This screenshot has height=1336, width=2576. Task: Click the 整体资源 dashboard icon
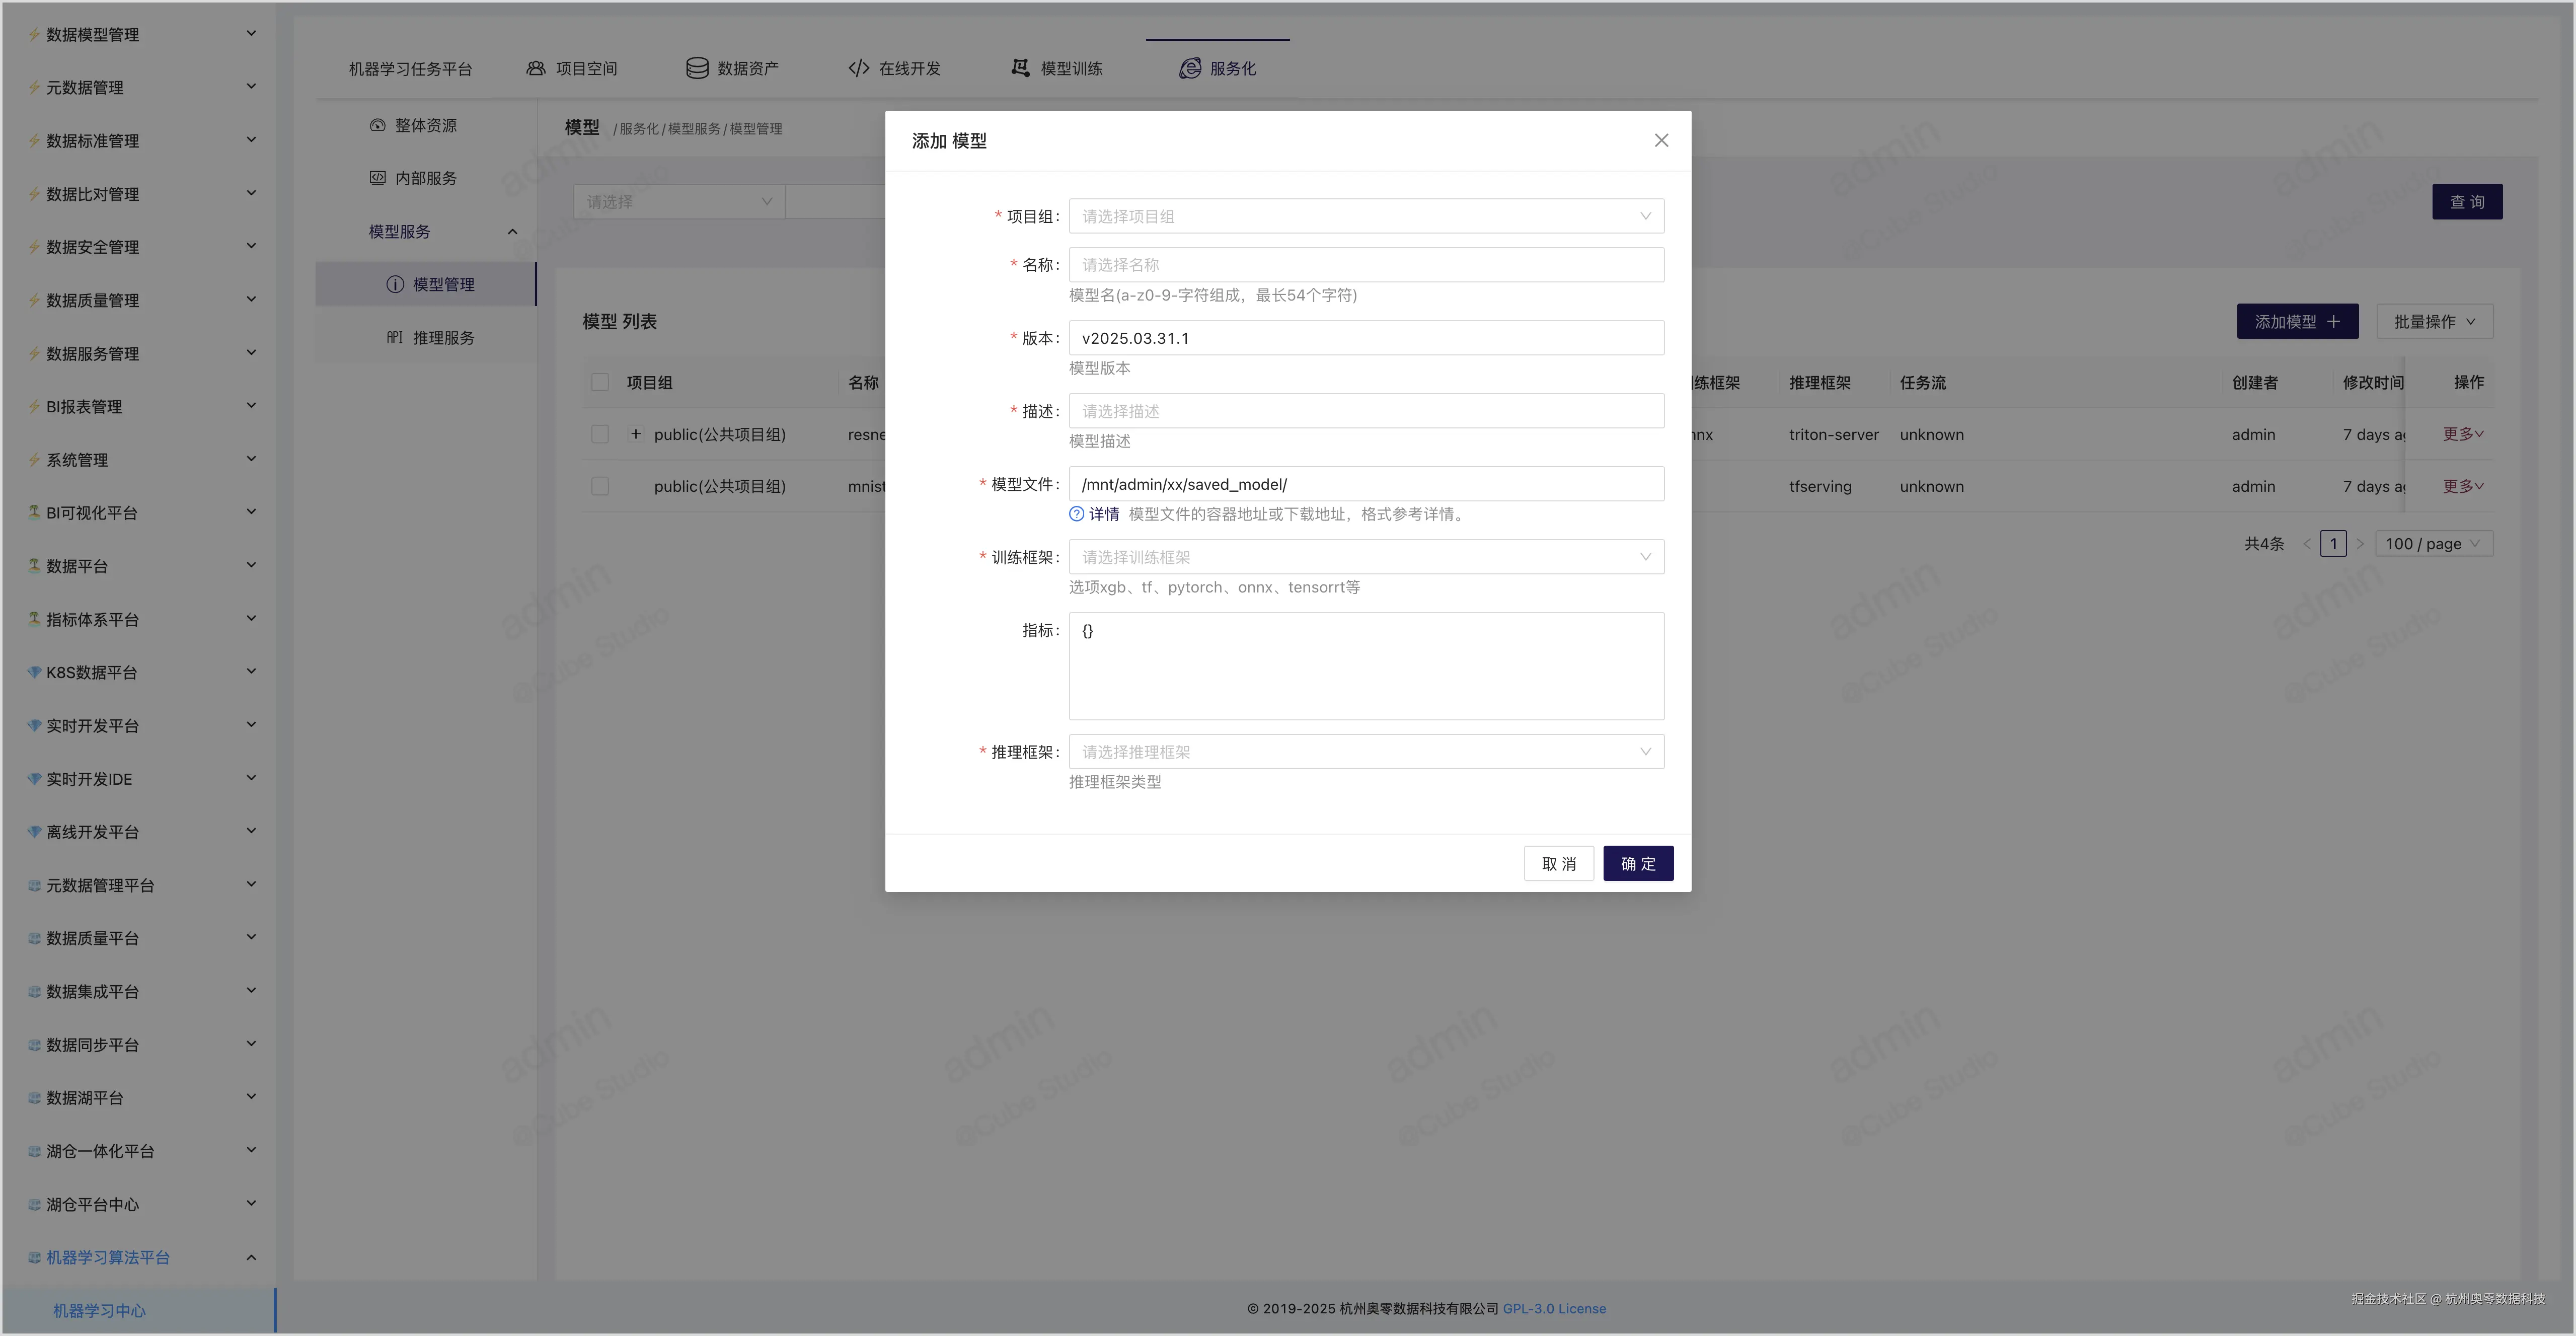377,125
